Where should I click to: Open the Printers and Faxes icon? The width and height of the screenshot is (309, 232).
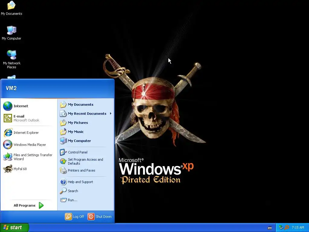(x=63, y=170)
